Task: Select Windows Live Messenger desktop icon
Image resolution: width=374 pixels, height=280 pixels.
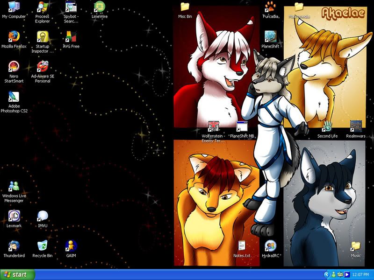Action: coord(14,192)
